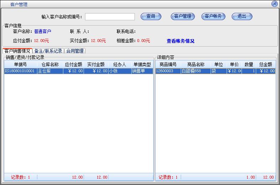Open the 查看帐务情况 link
The image size is (280, 185).
click(x=180, y=41)
